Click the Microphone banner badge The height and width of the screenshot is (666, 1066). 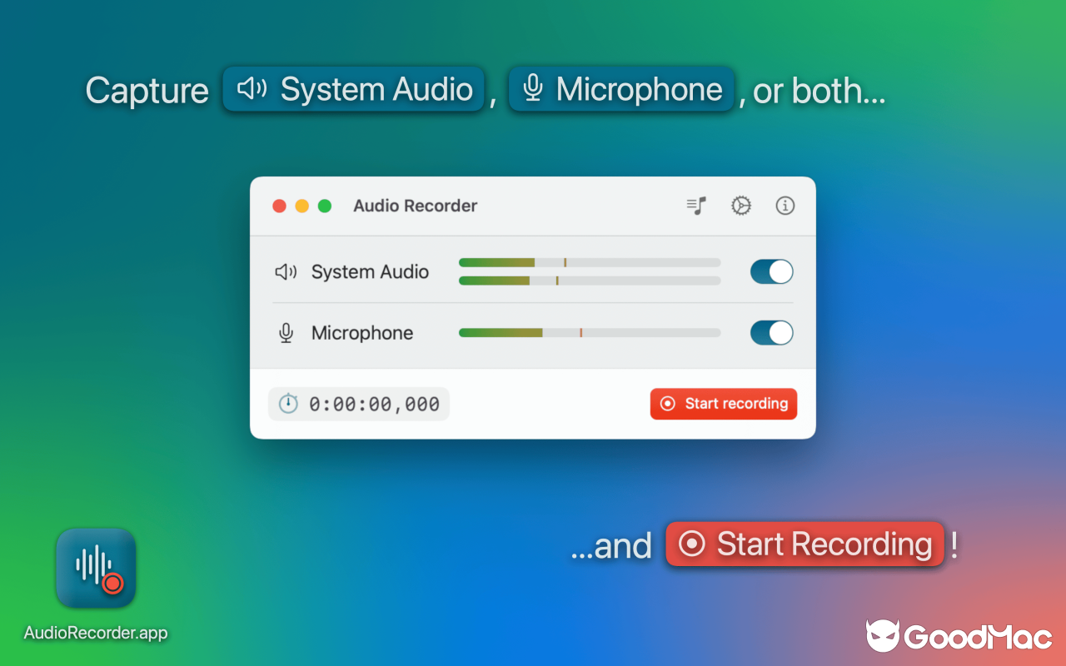621,89
